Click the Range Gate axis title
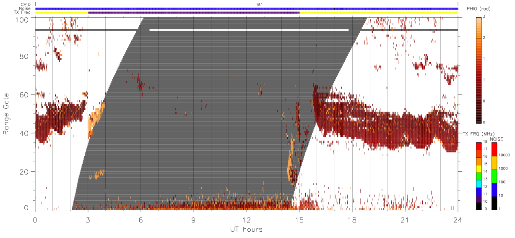Image resolution: width=515 pixels, height=238 pixels. pos(6,114)
